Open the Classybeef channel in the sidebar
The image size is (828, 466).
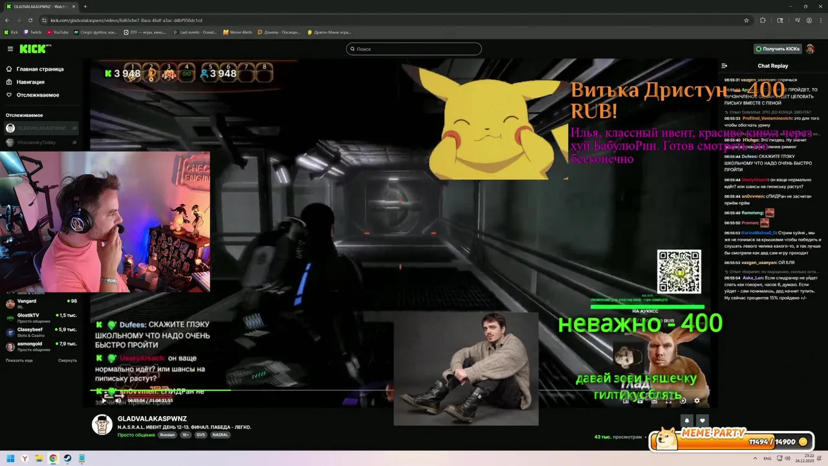tap(41, 331)
